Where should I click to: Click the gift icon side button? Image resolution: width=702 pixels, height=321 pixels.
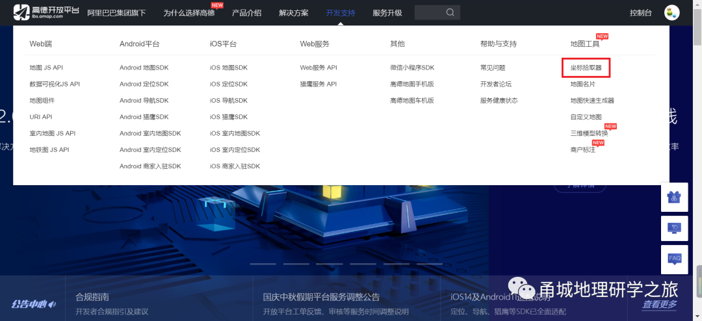[674, 197]
